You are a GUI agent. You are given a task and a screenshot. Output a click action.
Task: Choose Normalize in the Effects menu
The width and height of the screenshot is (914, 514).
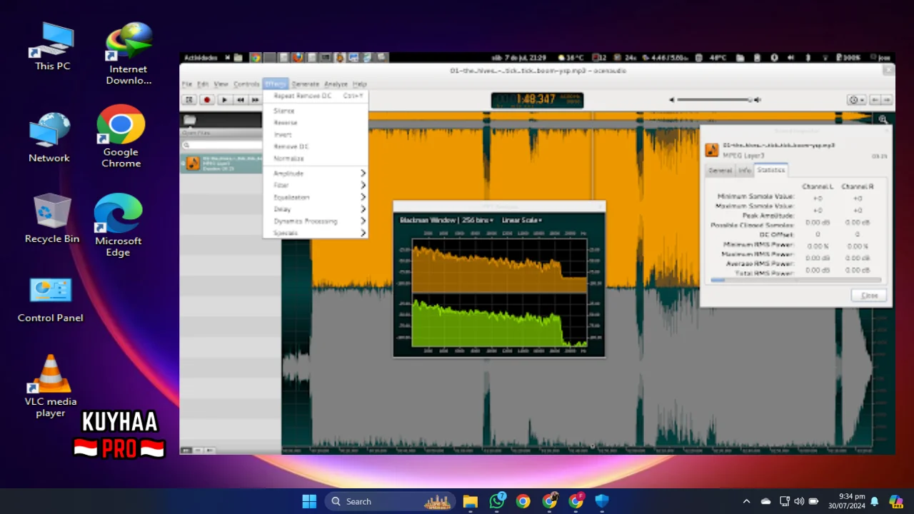[x=315, y=158]
